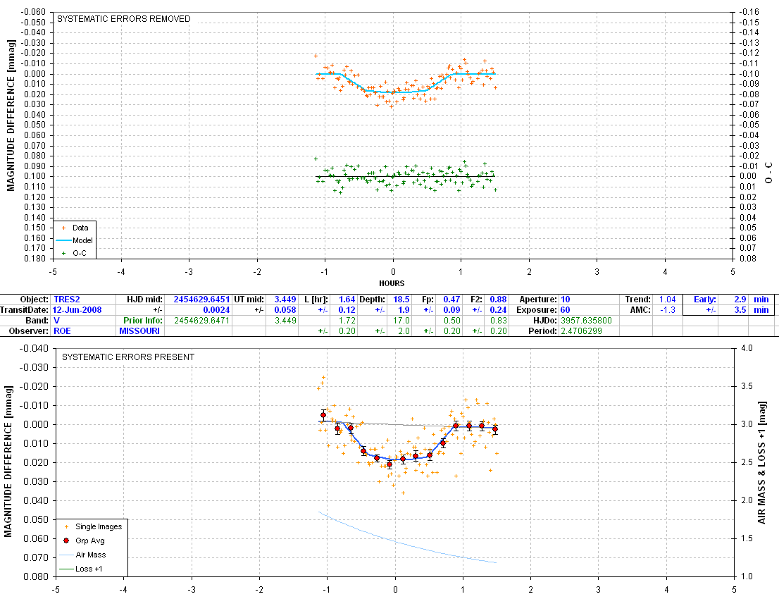Select the UT mid uncertainty 0.058
The image size is (779, 599).
(285, 309)
